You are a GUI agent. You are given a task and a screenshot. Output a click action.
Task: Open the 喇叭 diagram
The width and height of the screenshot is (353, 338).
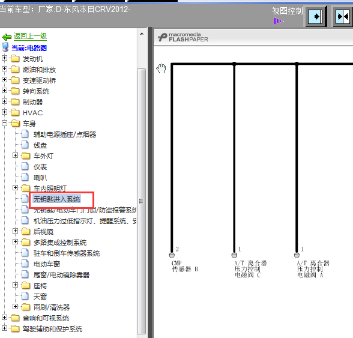tap(40, 178)
